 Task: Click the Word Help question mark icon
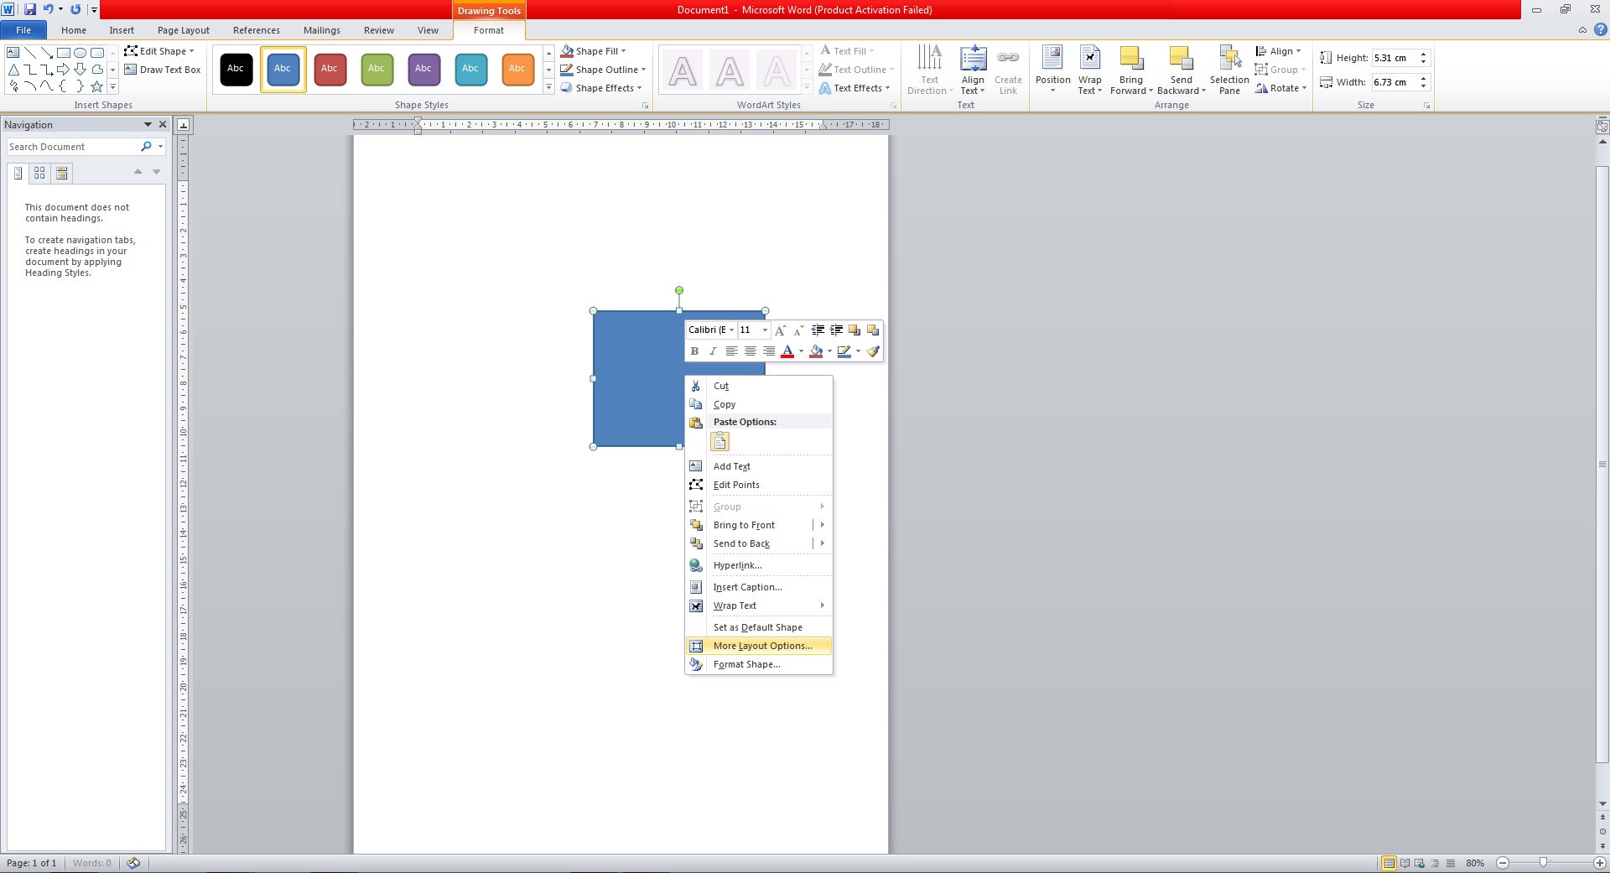coord(1600,29)
